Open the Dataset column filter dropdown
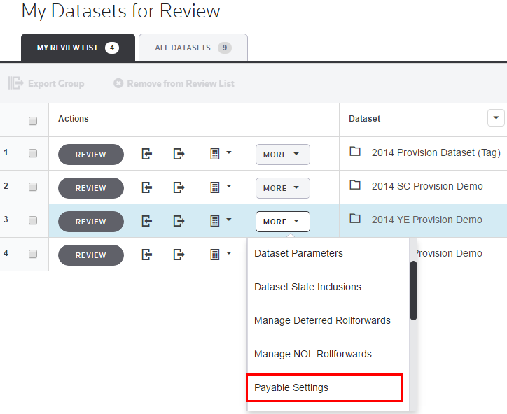507x414 pixels. click(x=496, y=118)
